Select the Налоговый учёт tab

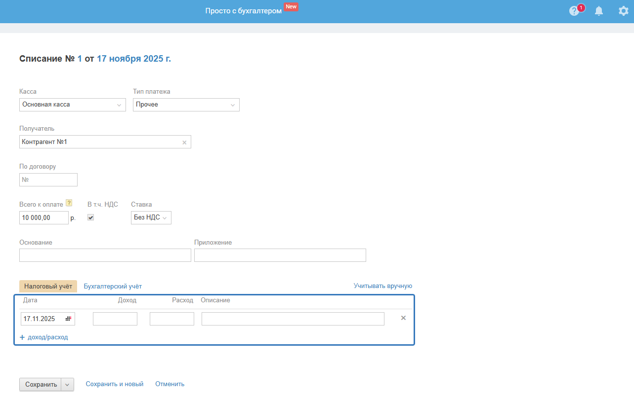tap(48, 286)
